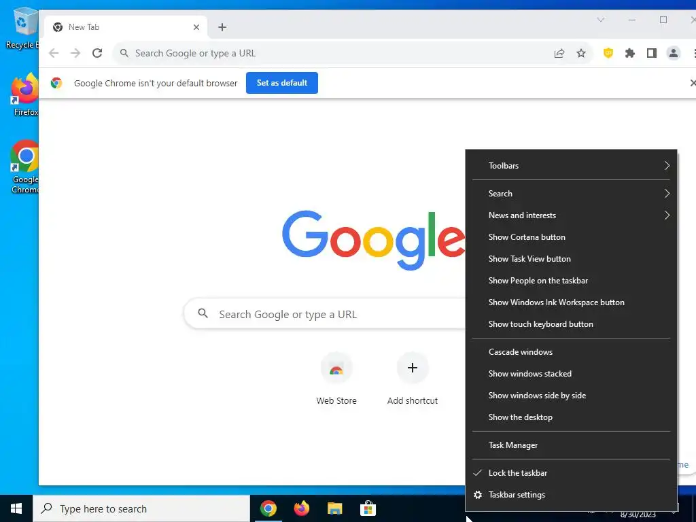Image resolution: width=696 pixels, height=522 pixels.
Task: Click the share page icon in address bar
Action: coord(559,53)
